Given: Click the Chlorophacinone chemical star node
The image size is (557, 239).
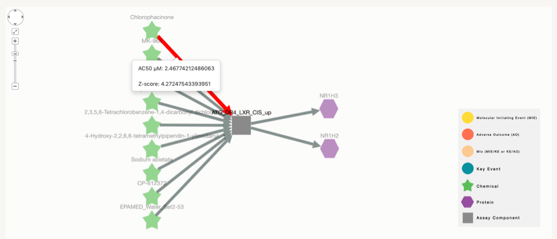Looking at the screenshot, I should pos(152,30).
